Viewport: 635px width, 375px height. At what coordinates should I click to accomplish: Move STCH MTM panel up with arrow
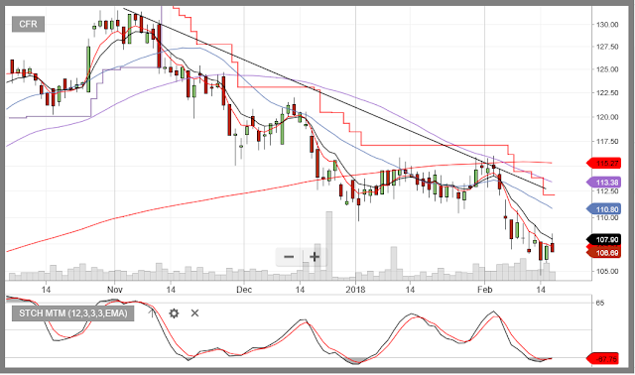[x=152, y=313]
